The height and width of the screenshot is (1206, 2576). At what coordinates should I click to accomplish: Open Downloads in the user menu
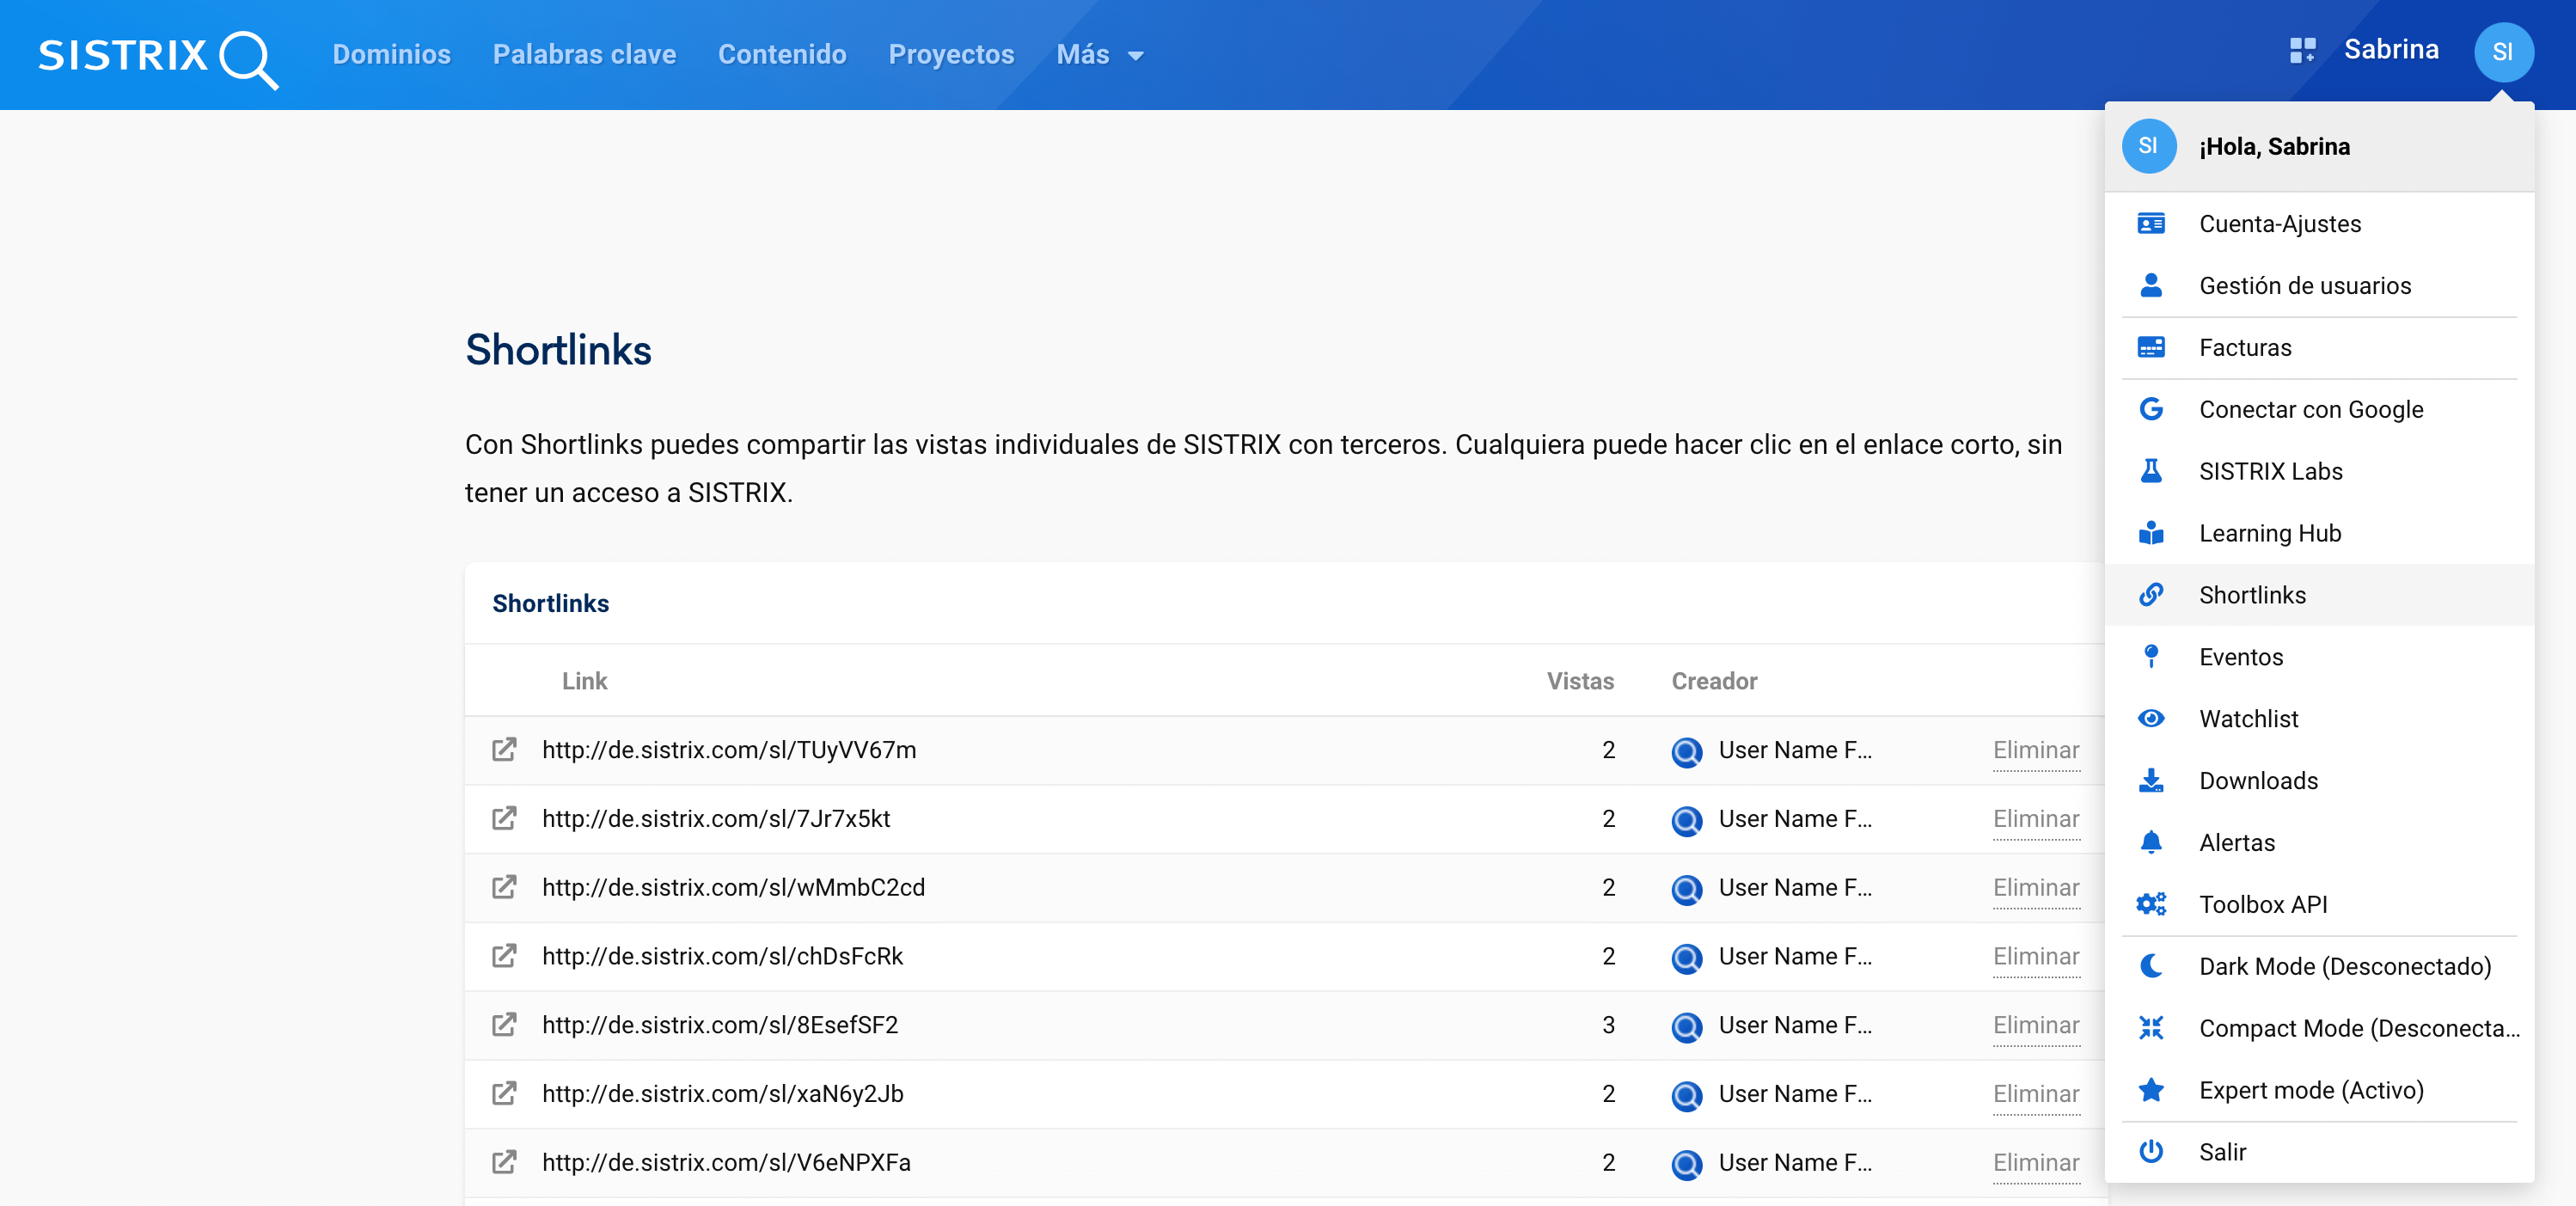coord(2257,781)
